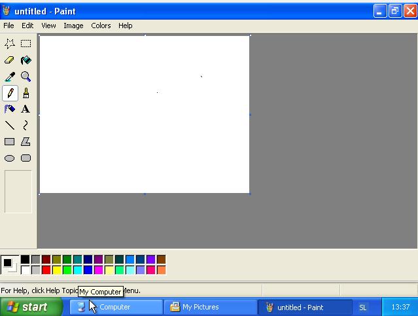This screenshot has width=418, height=316.
Task: Activate the Text tool
Action: (26, 109)
